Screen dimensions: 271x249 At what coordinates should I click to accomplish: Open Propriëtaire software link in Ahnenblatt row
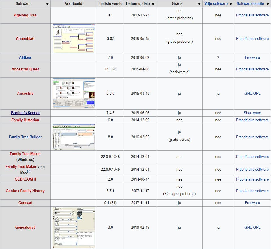[x=252, y=39]
